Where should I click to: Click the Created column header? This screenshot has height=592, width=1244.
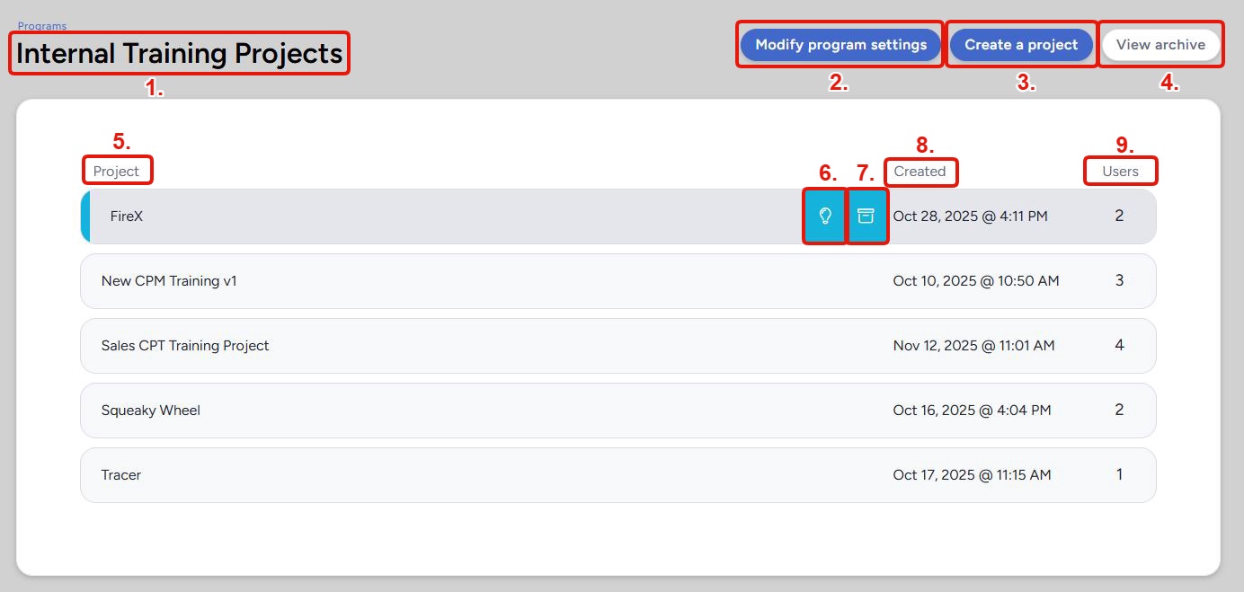pos(920,171)
